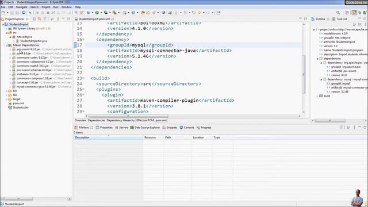
Task: Click the Run Last Tool external tools icon
Action: click(x=114, y=13)
